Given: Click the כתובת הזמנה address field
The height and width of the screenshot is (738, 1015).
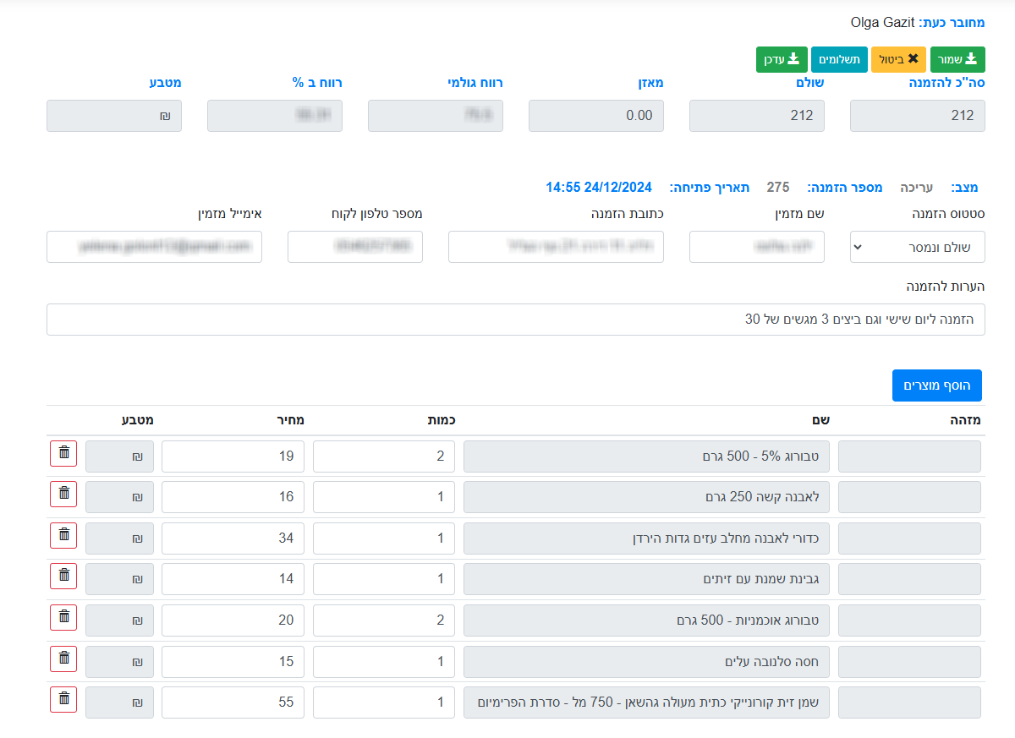Looking at the screenshot, I should (x=556, y=247).
